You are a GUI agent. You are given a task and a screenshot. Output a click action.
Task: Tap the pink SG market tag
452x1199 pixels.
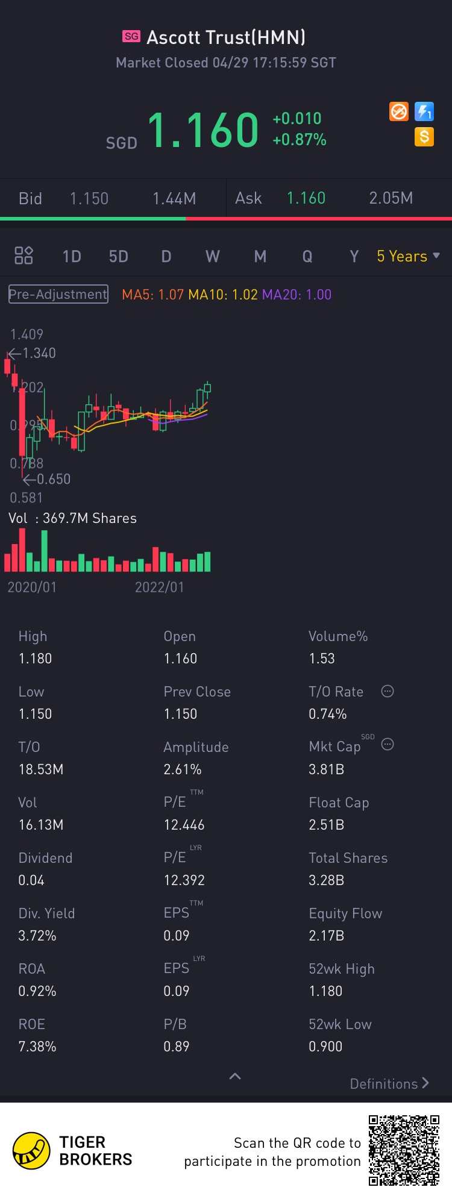click(x=131, y=36)
